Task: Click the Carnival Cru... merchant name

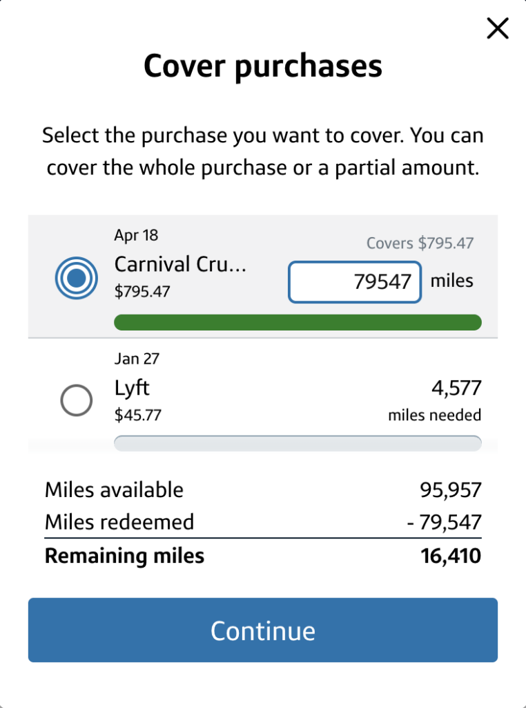Action: (180, 264)
